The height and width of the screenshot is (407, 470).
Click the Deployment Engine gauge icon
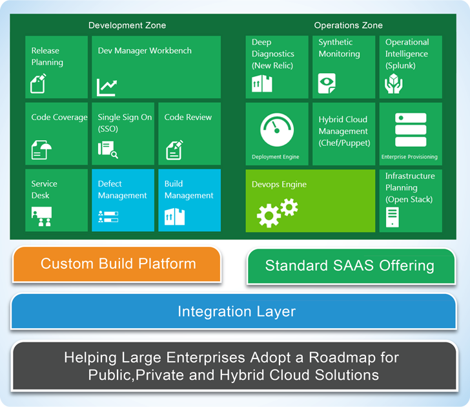[x=277, y=130]
